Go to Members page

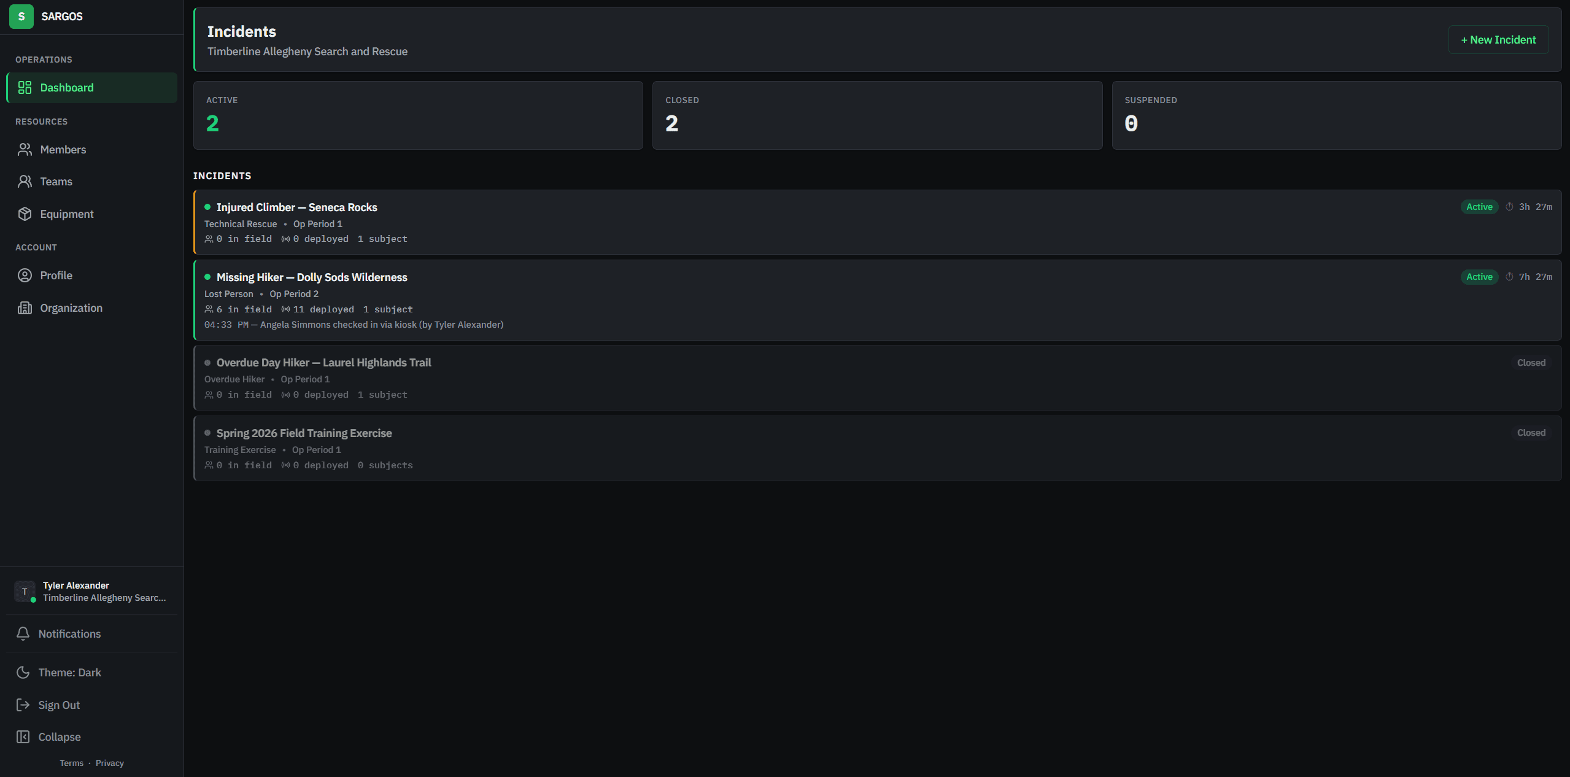(x=92, y=150)
